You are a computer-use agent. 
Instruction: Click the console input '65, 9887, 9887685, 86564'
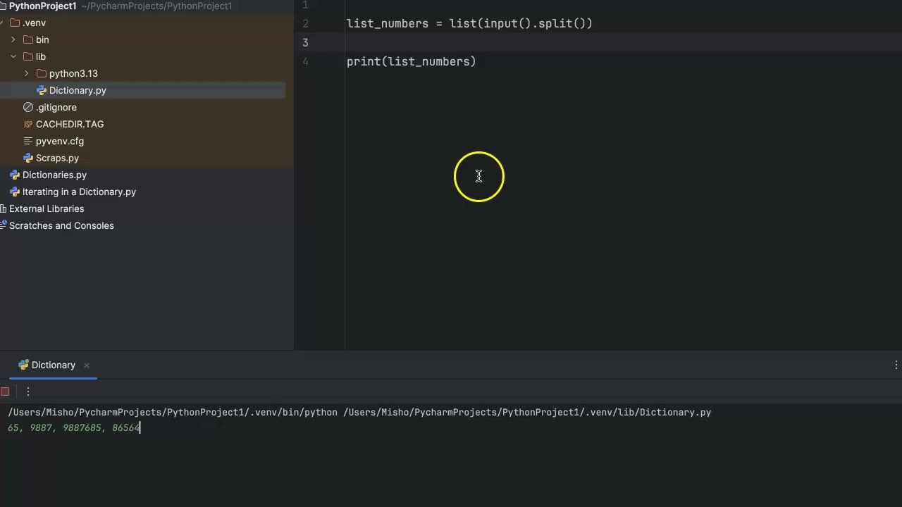[x=74, y=427]
